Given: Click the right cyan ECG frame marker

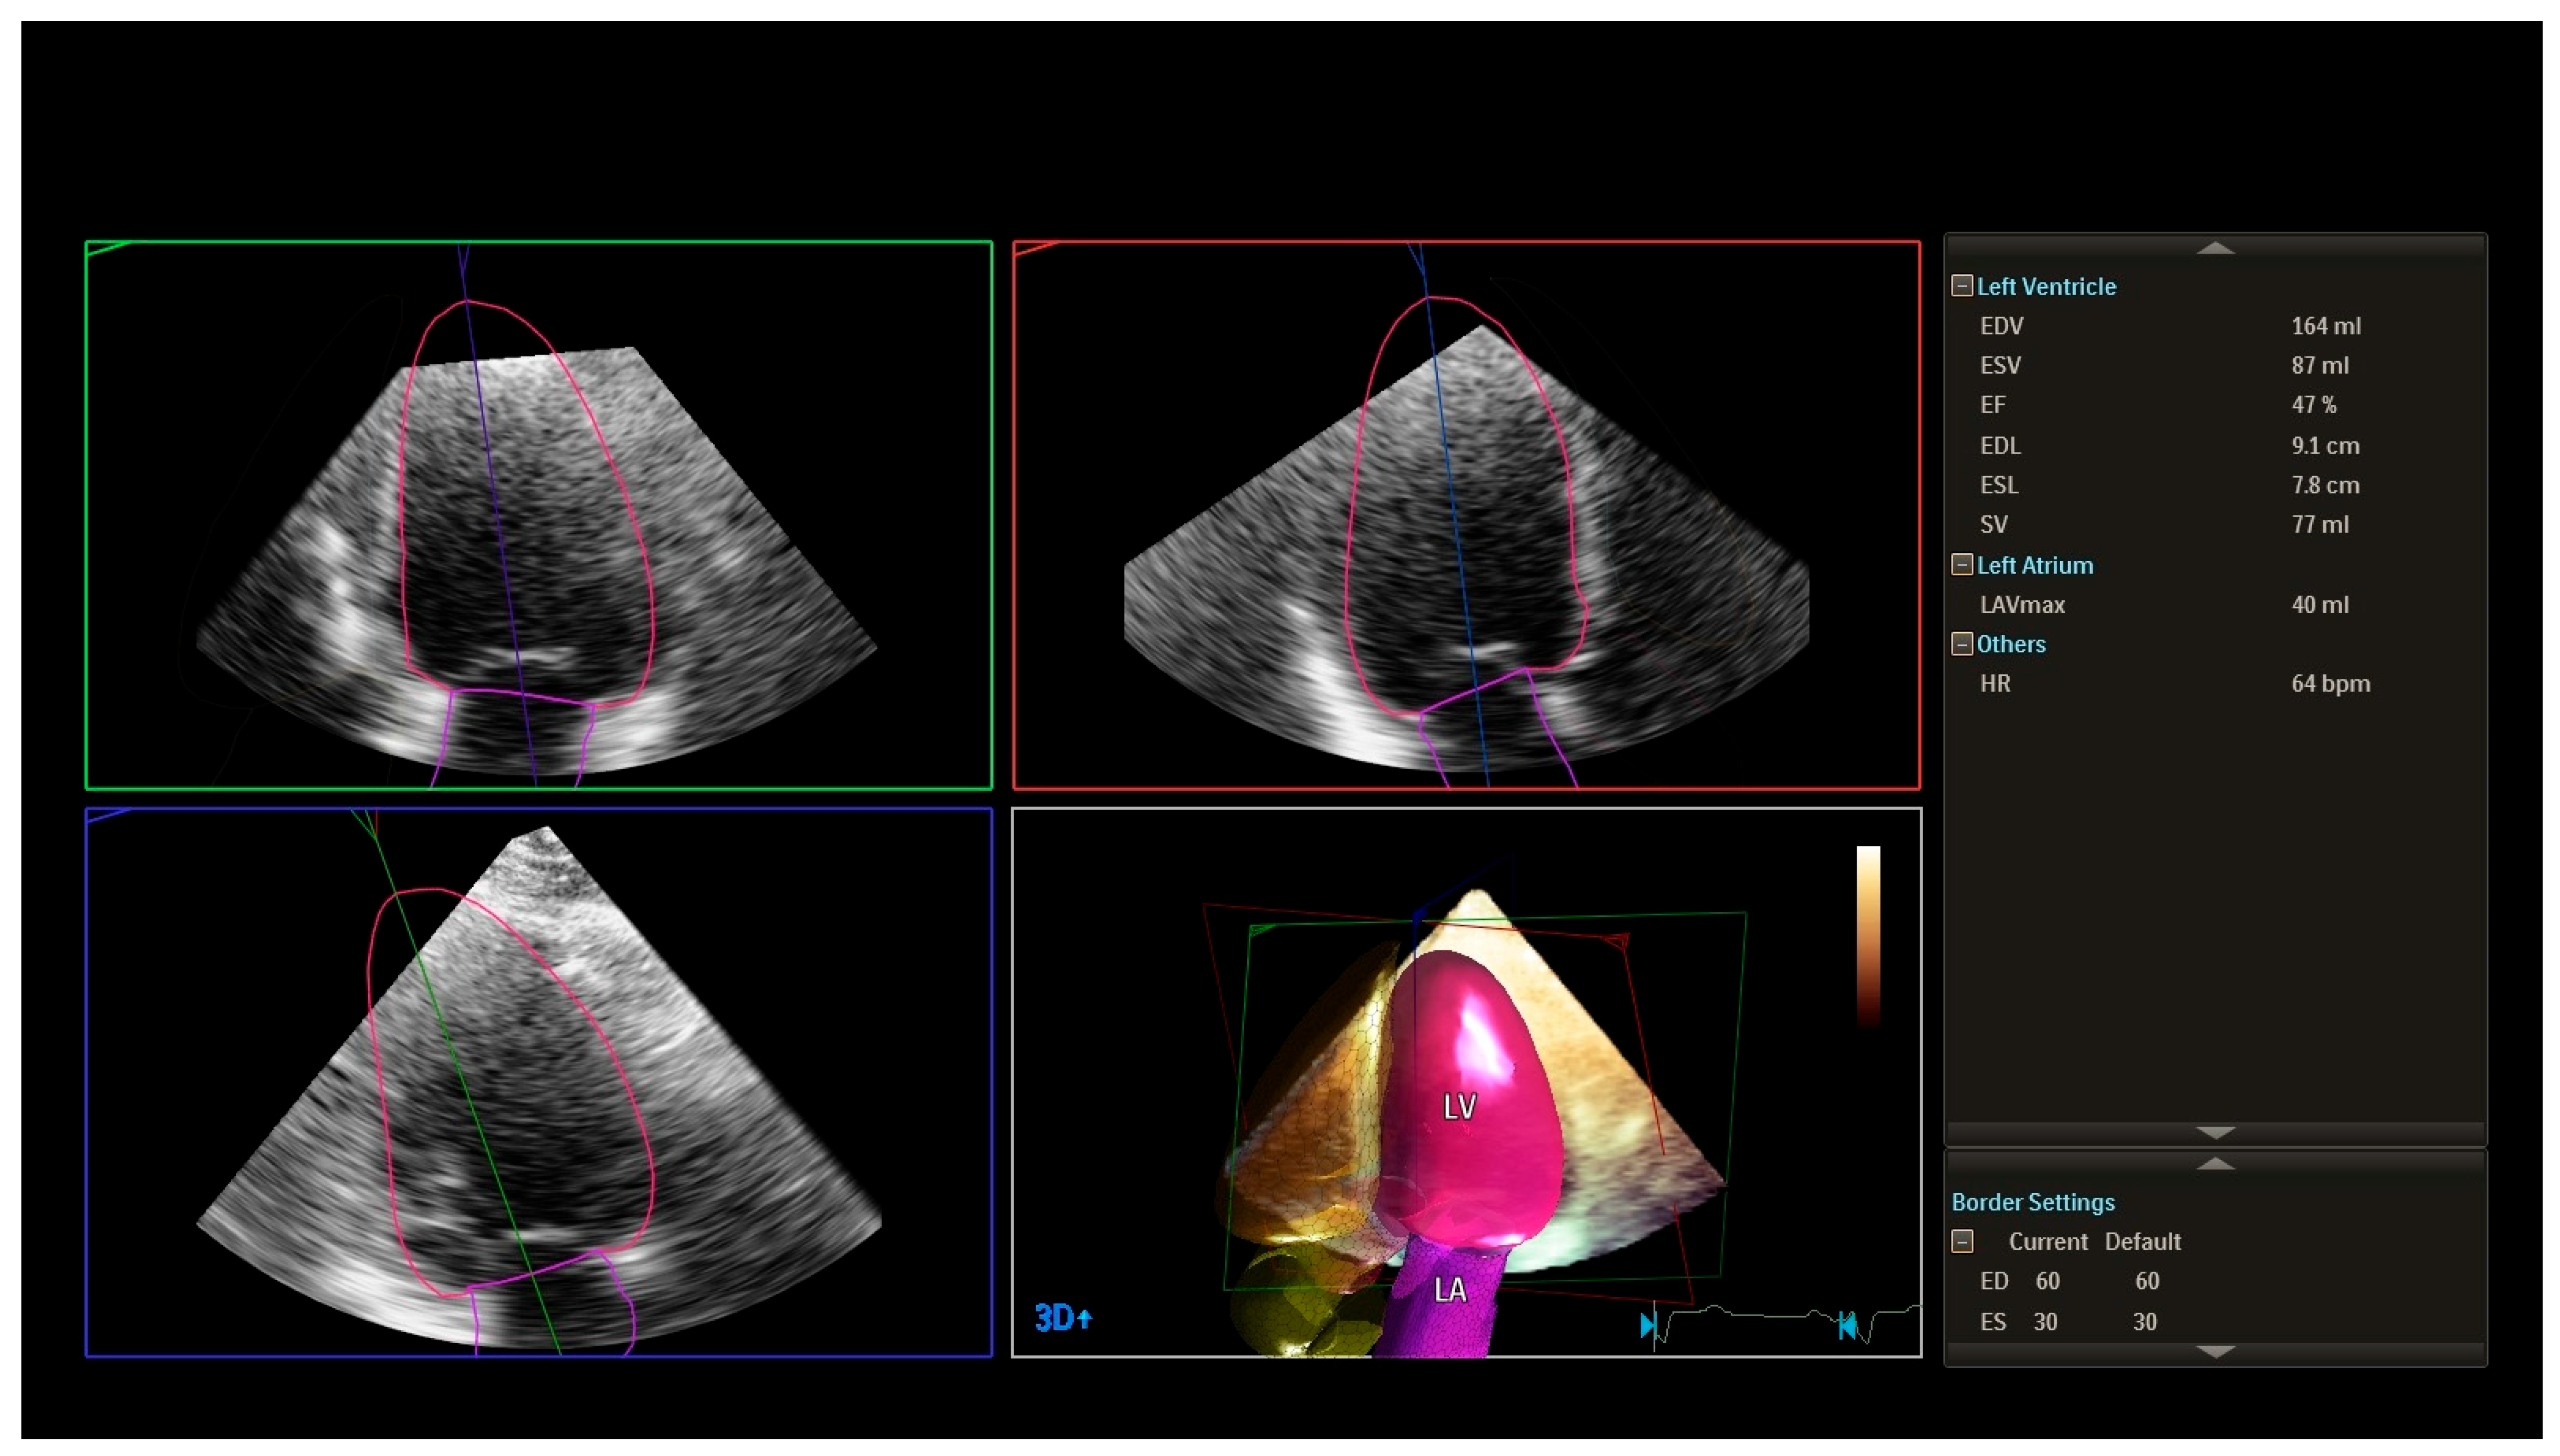Looking at the screenshot, I should tap(1847, 1326).
